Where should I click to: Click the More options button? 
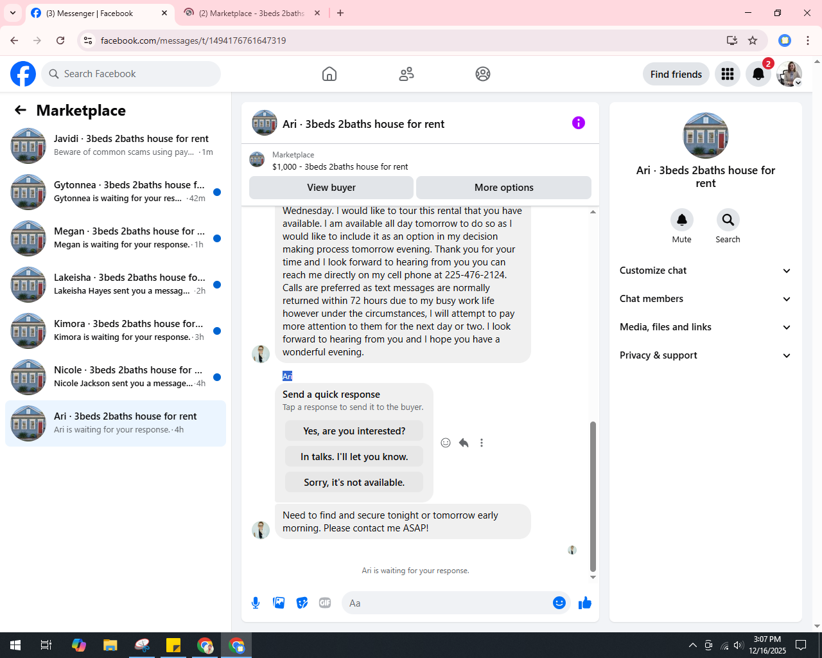tap(504, 188)
